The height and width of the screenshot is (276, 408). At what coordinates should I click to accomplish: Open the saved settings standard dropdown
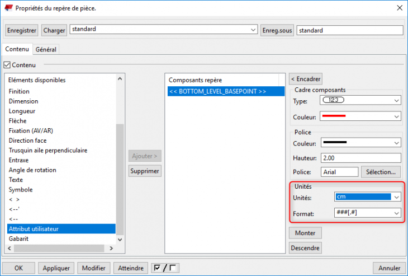(163, 30)
